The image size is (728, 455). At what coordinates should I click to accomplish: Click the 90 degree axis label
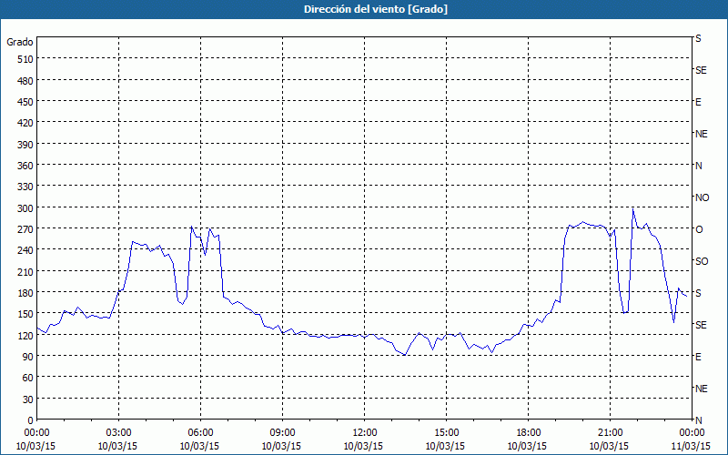28,357
